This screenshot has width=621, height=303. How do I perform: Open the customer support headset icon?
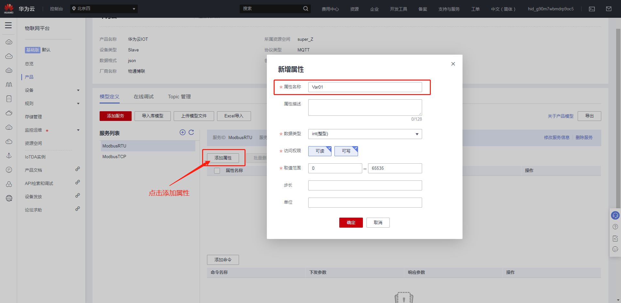(615, 215)
